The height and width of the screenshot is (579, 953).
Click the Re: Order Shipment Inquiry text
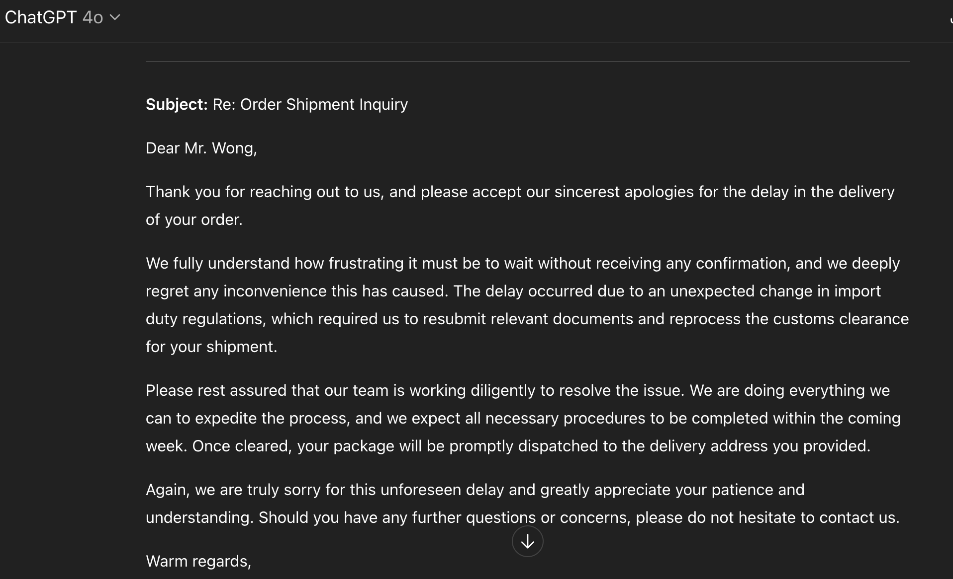(310, 104)
